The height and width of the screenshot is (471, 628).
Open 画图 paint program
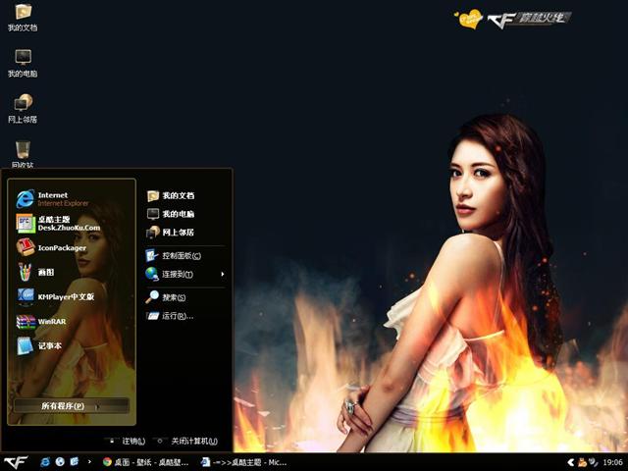(35, 273)
